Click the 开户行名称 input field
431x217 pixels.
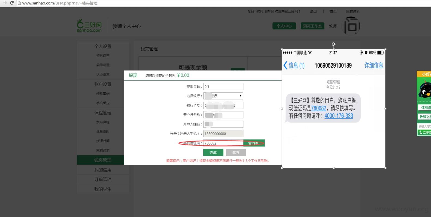223,115
